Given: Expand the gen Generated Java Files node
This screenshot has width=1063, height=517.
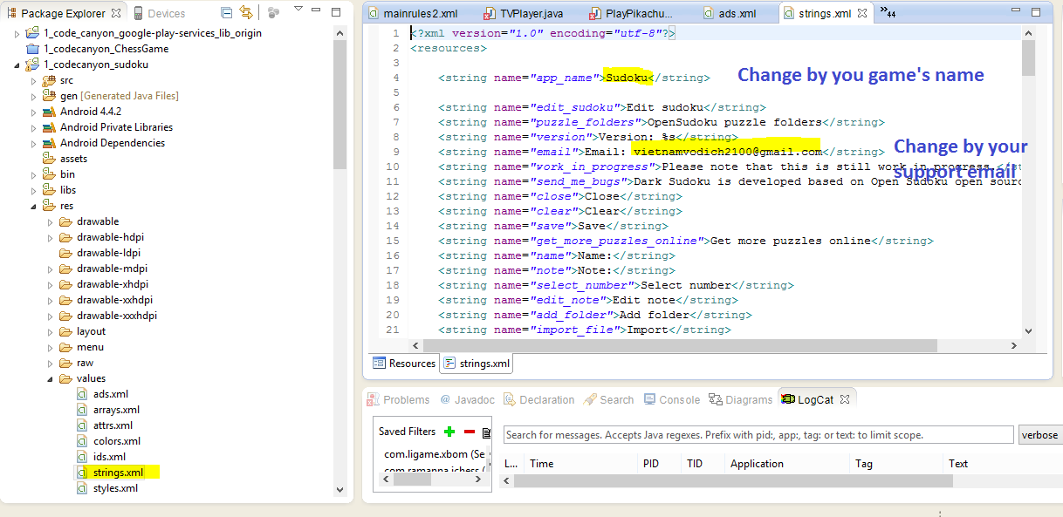Looking at the screenshot, I should (34, 96).
